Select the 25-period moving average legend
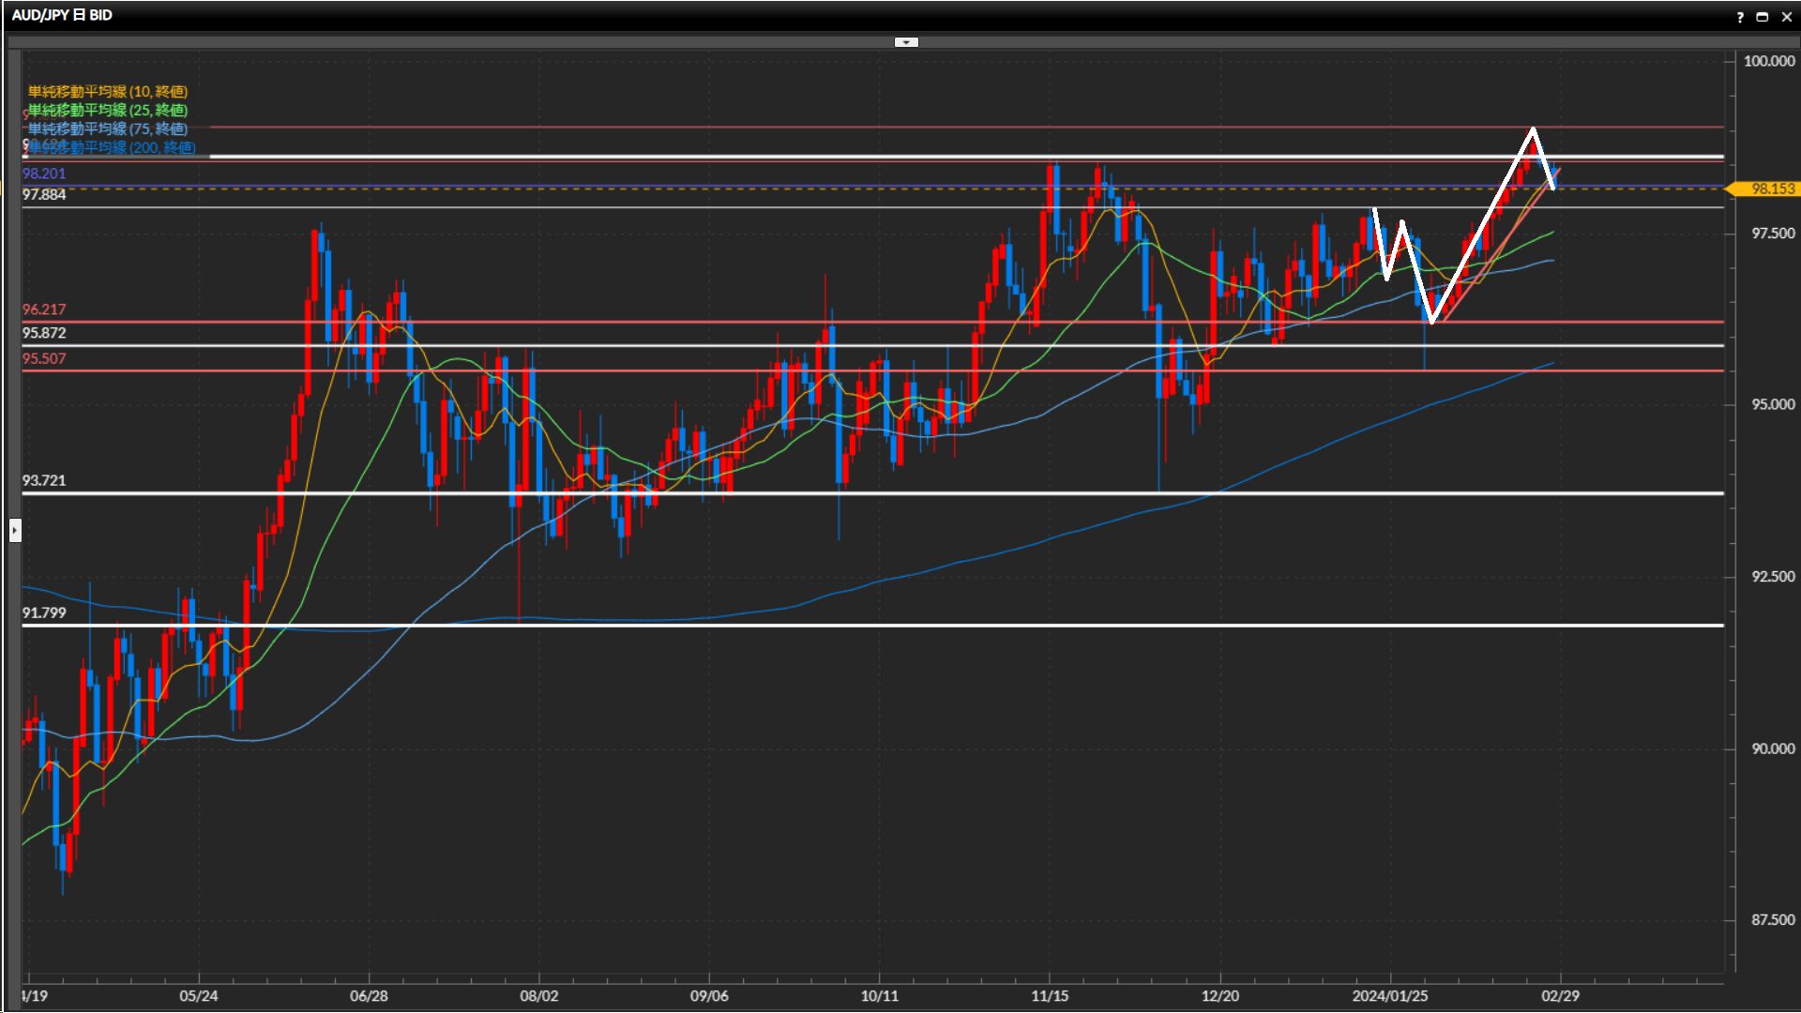This screenshot has height=1013, width=1801. click(108, 110)
